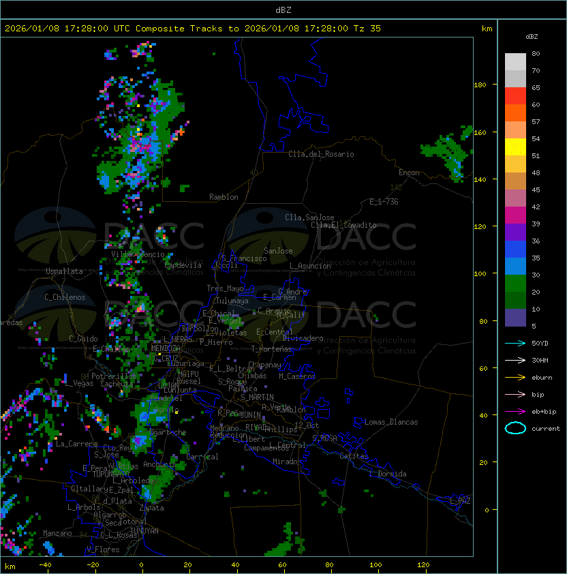Pick the red swatch in the dBZ scale

515,96
